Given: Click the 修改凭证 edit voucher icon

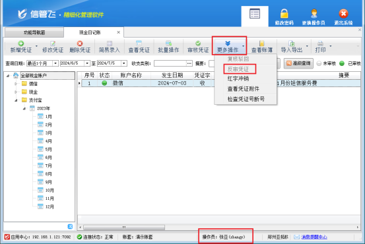Looking at the screenshot, I should pyautogui.click(x=53, y=44).
